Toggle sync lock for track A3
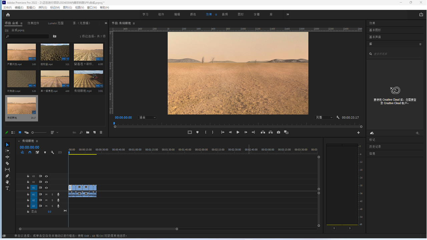Screen dimensions: 427x240 point(40,206)
